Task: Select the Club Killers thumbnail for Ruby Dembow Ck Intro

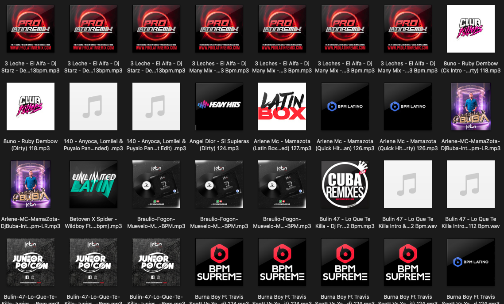Action: [x=471, y=29]
